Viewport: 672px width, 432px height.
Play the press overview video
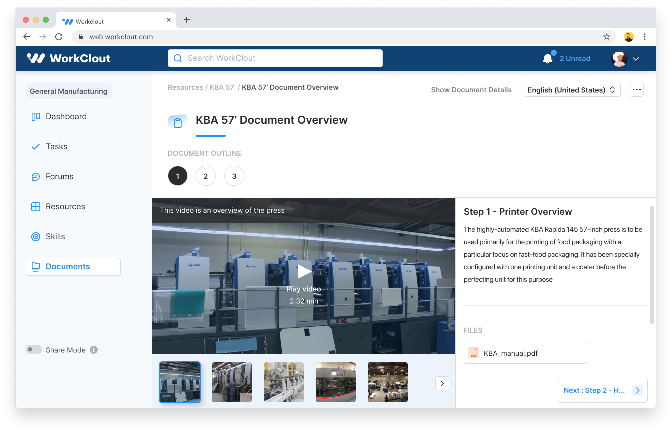[x=304, y=271]
